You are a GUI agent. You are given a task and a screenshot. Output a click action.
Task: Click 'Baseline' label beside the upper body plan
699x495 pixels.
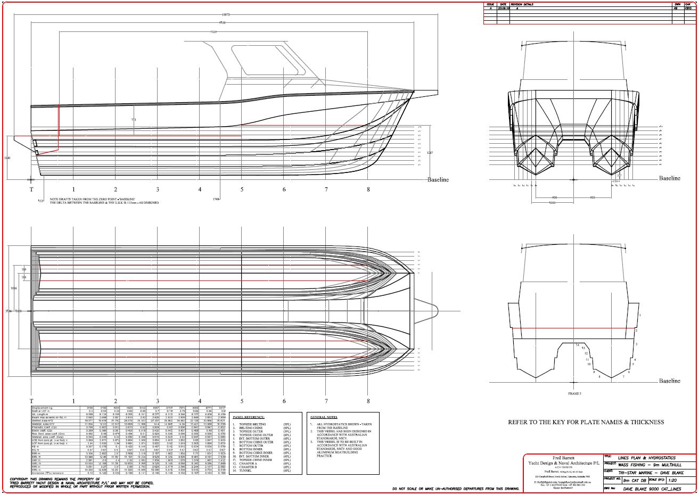coord(670,178)
